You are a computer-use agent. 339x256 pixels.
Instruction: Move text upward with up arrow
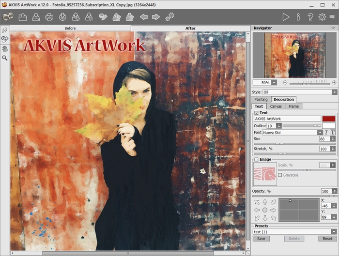tap(265, 202)
